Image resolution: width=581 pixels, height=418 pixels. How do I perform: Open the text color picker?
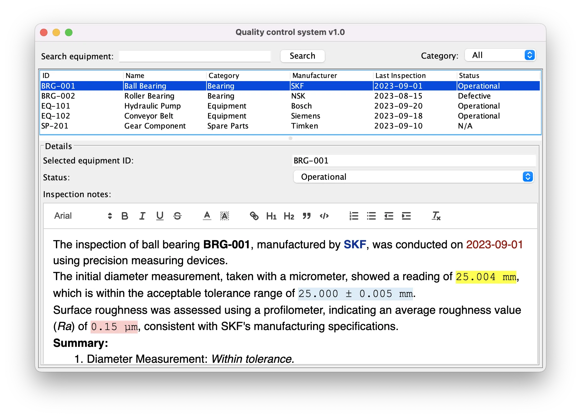207,216
